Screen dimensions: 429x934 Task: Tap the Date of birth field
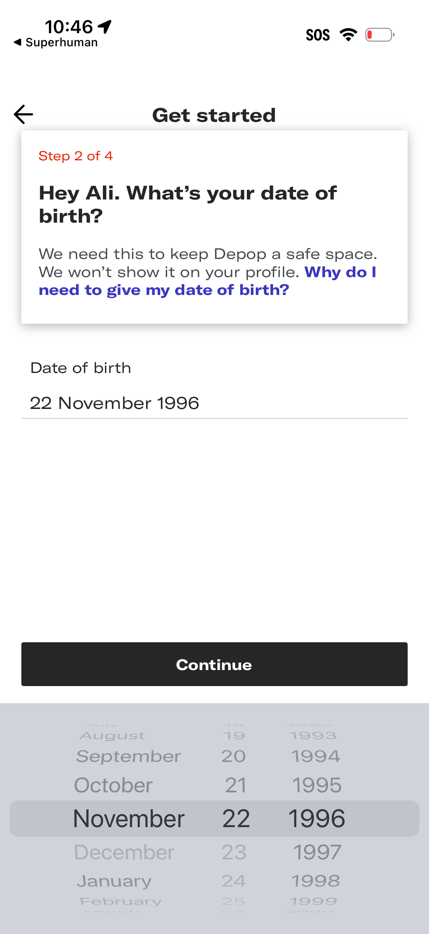214,403
